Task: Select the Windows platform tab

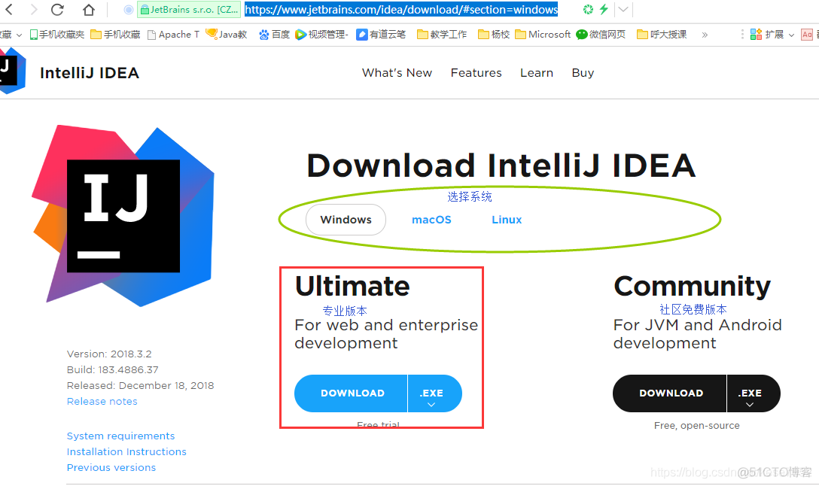Action: 346,220
